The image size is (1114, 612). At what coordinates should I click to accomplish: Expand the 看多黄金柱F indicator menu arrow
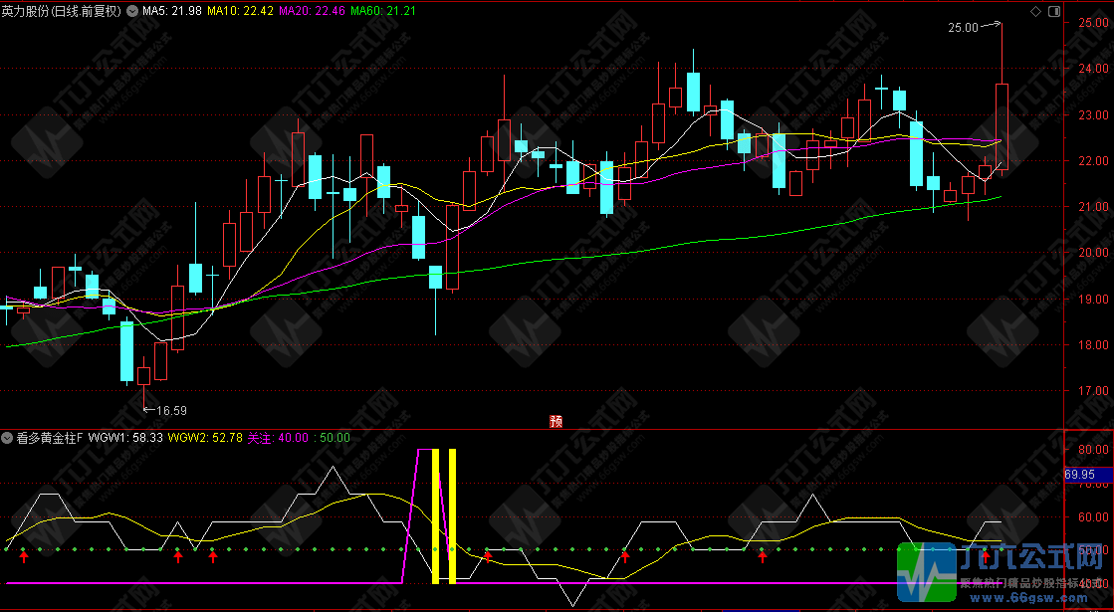[6, 437]
